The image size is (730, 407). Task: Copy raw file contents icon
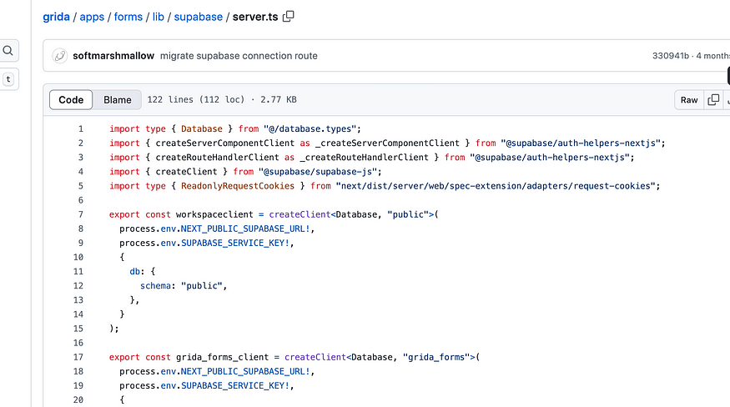(x=712, y=99)
